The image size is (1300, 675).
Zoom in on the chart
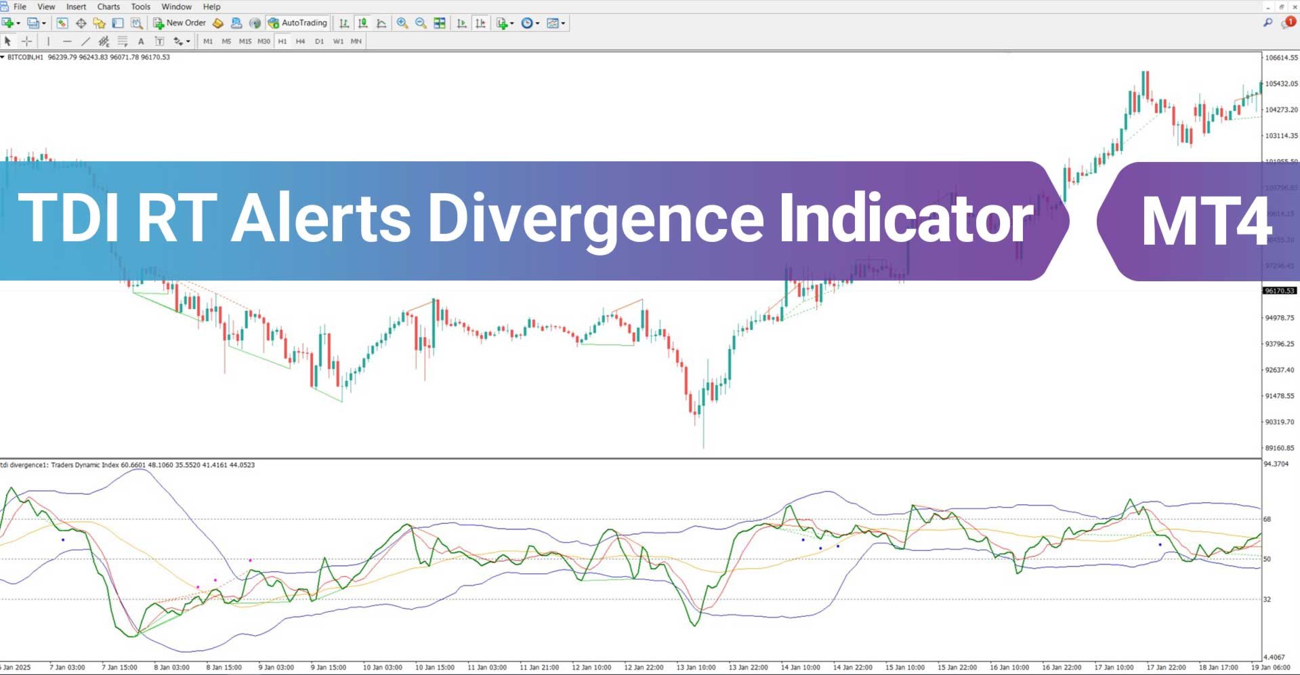point(402,23)
